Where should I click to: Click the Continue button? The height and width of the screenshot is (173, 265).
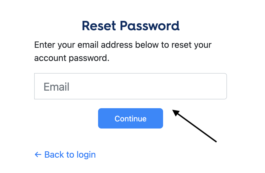click(x=131, y=118)
